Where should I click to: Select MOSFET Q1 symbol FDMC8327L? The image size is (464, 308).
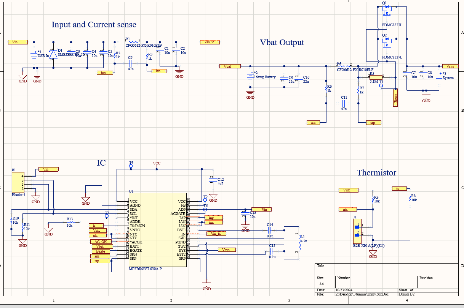(387, 11)
